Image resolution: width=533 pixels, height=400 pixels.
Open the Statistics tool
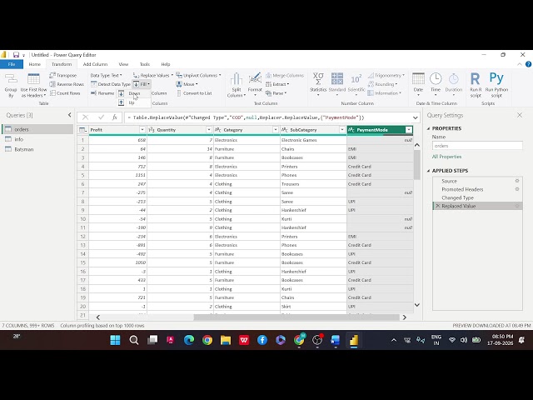pyautogui.click(x=318, y=84)
